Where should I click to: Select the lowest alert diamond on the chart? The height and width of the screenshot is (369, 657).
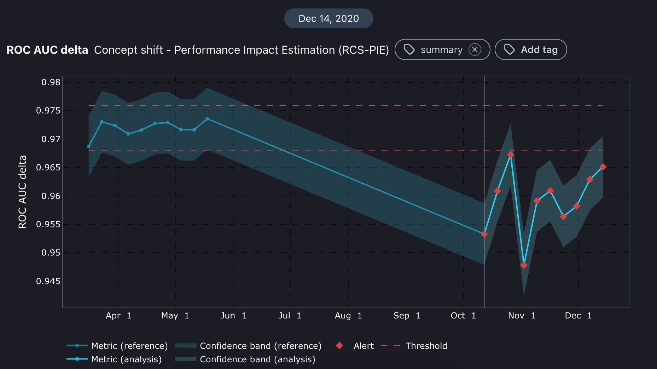point(524,265)
